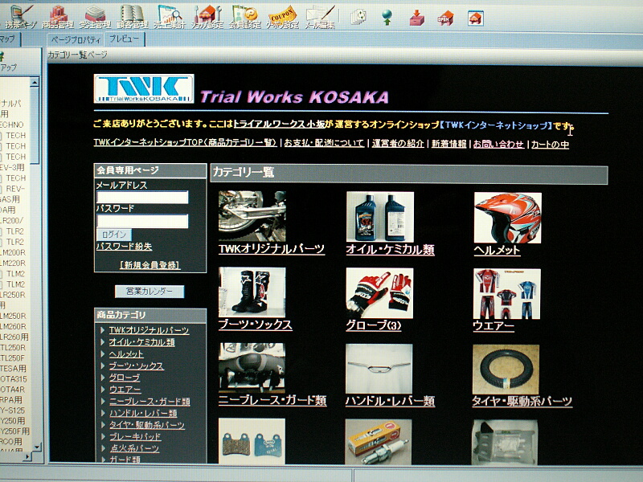643x482 pixels.
Task: Click the メールアドレス input field
Action: (x=142, y=198)
